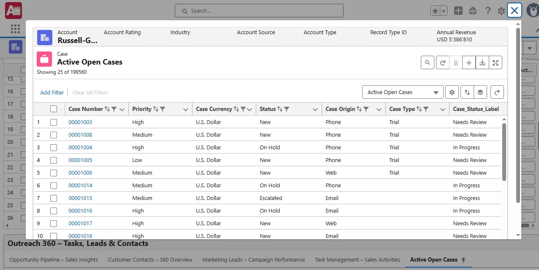This screenshot has width=539, height=270.
Task: Sort by Priority column
Action: pos(156,109)
